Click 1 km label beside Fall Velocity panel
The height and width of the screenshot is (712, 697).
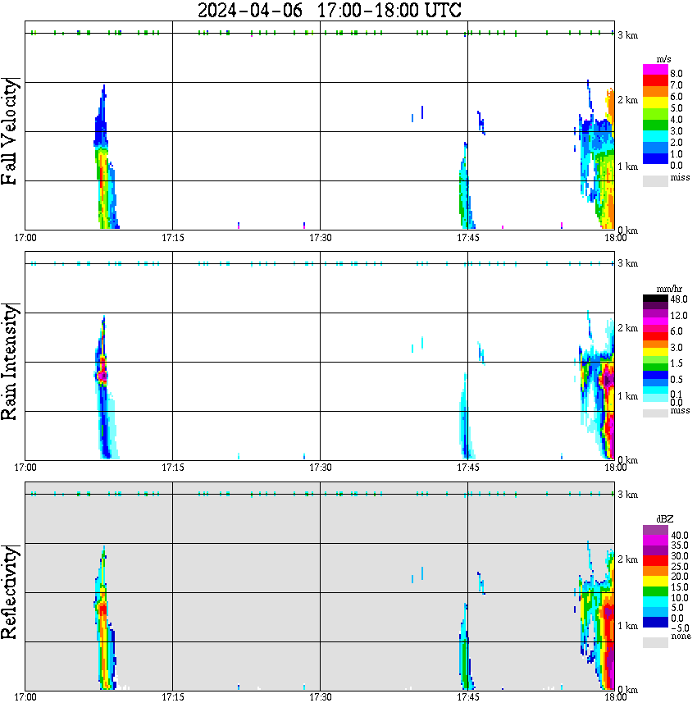click(x=627, y=167)
